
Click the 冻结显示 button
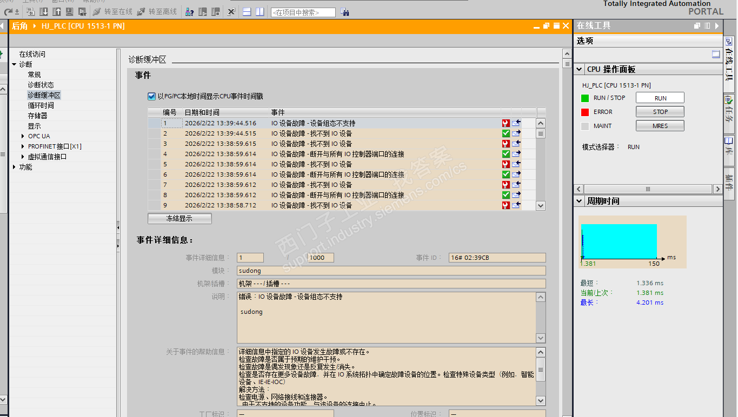click(179, 219)
